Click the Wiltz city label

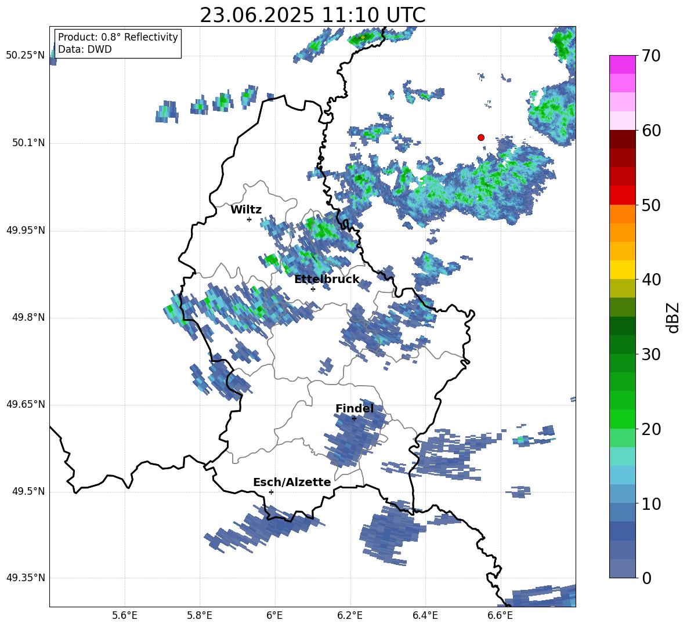click(246, 210)
